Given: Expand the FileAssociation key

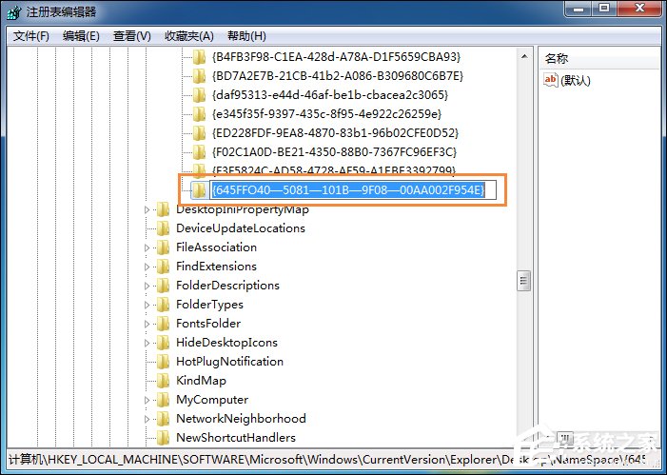Looking at the screenshot, I should click(147, 247).
